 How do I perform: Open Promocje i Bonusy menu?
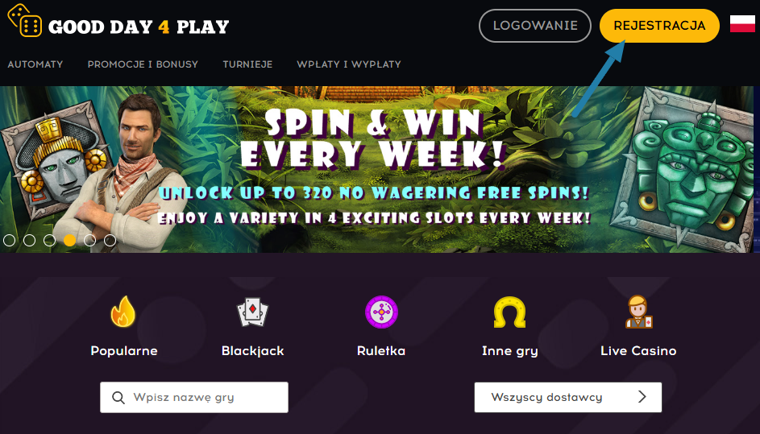tap(143, 64)
